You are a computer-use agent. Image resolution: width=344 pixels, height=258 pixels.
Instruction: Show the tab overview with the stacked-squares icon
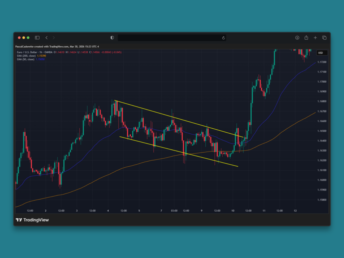[x=324, y=38]
